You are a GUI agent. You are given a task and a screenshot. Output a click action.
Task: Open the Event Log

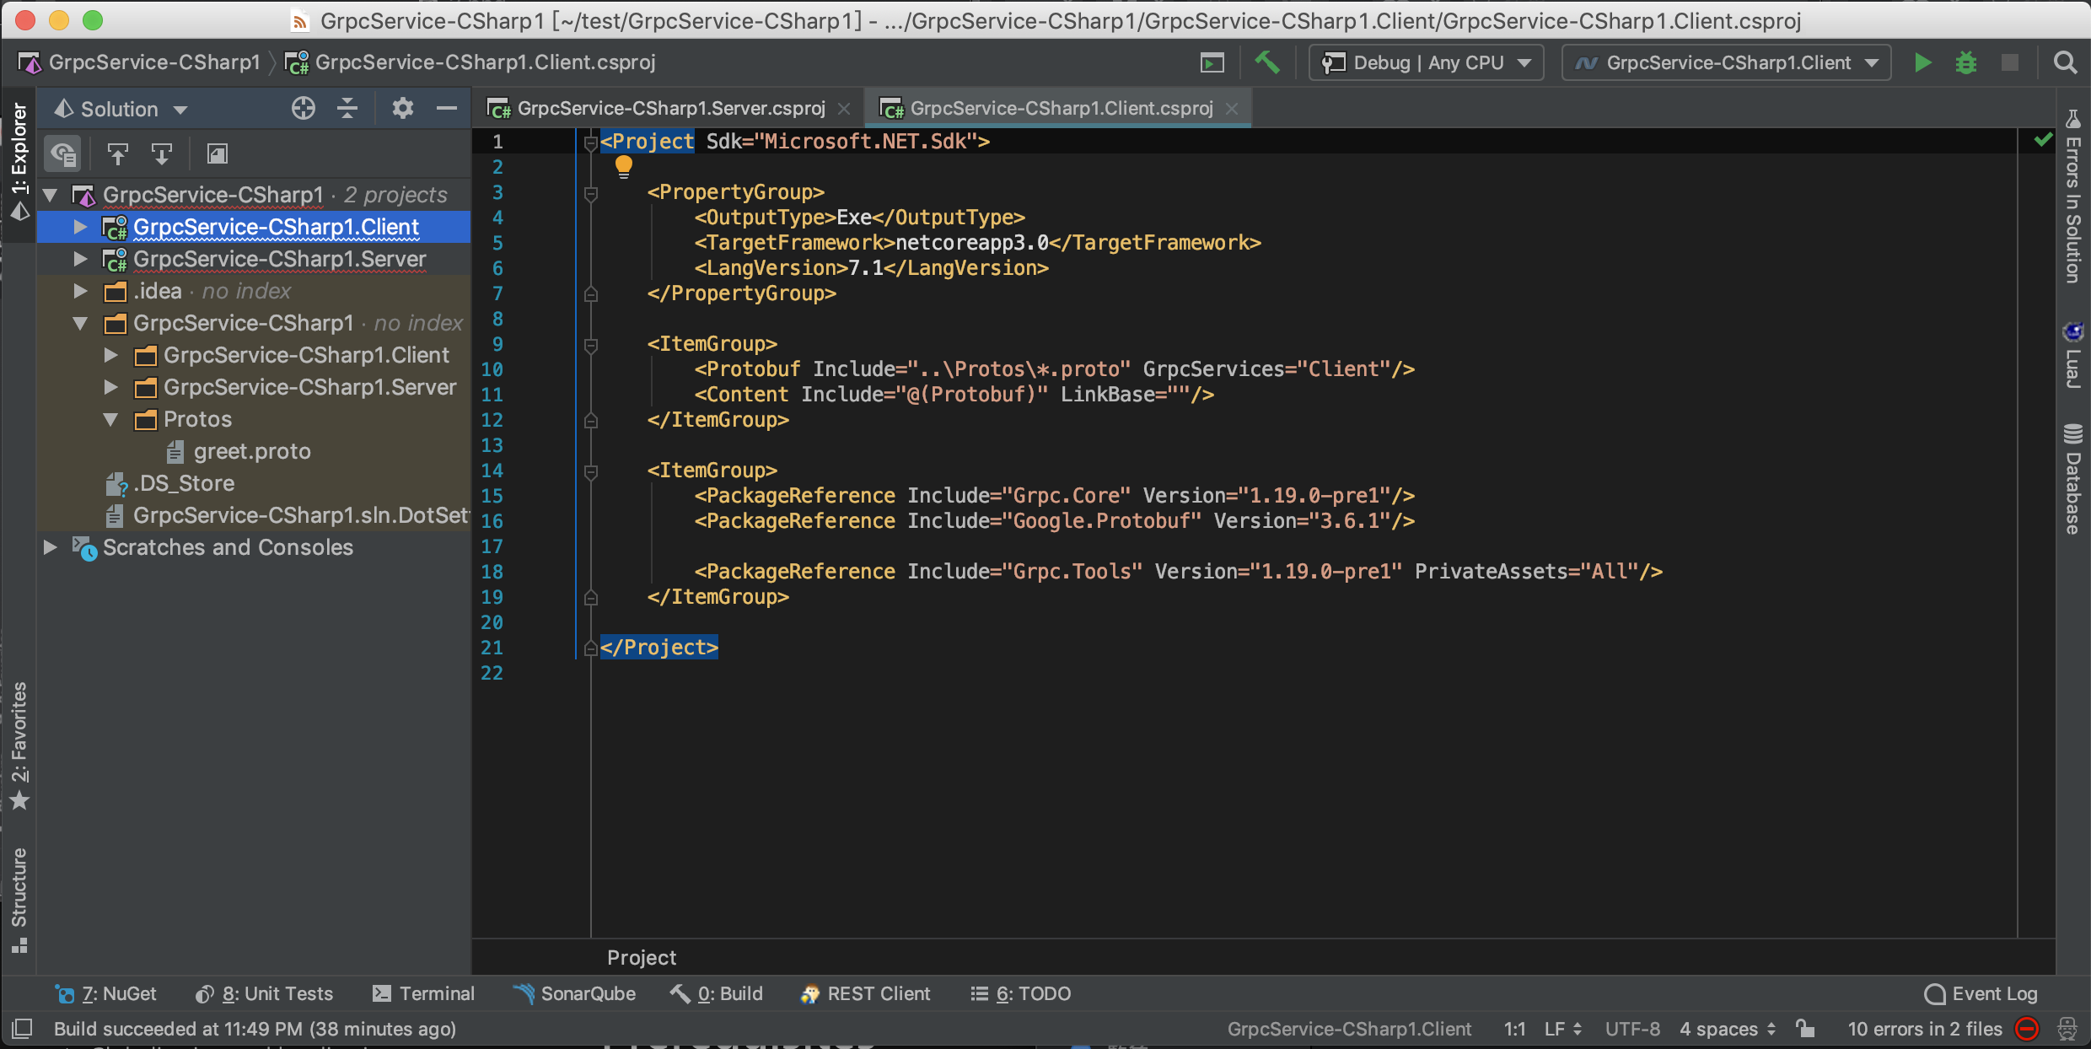[1981, 993]
